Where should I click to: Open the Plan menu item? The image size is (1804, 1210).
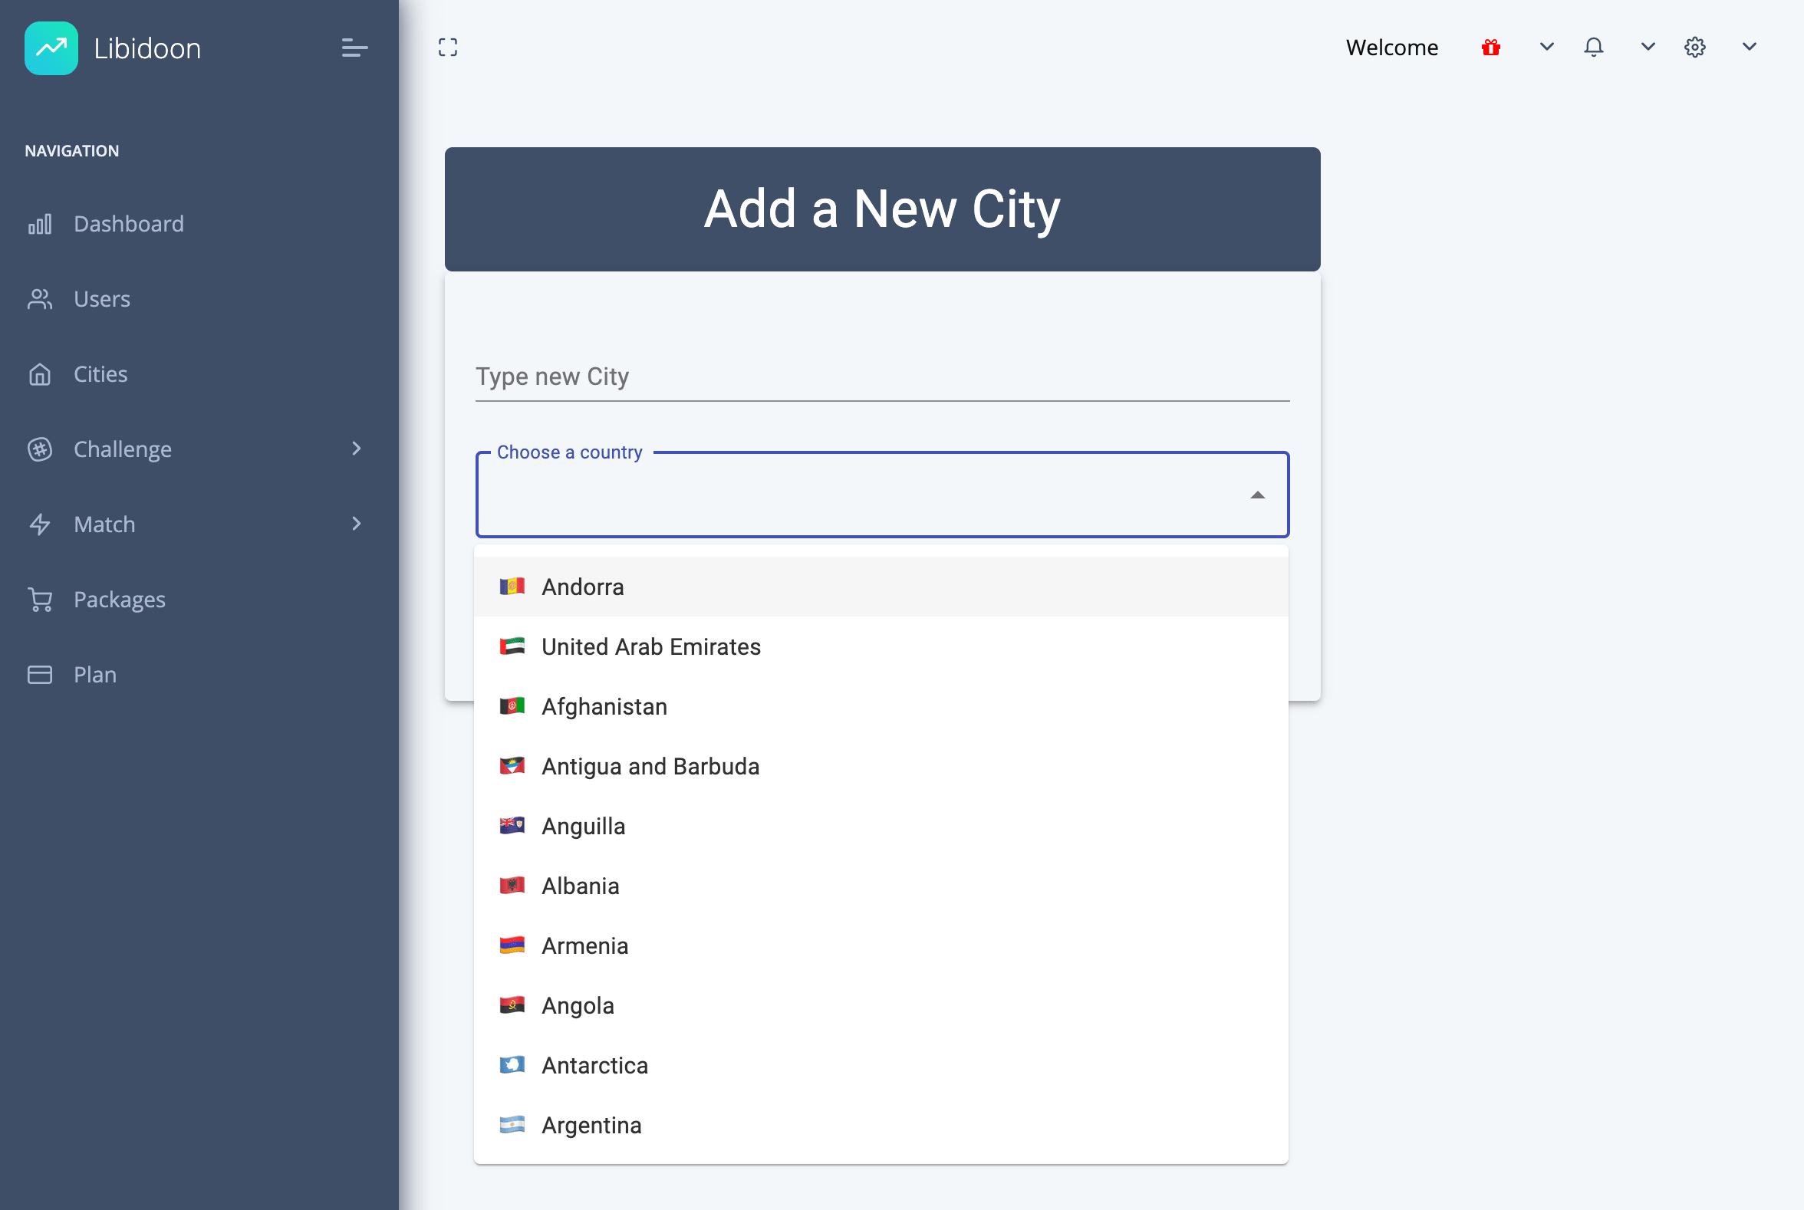click(95, 675)
